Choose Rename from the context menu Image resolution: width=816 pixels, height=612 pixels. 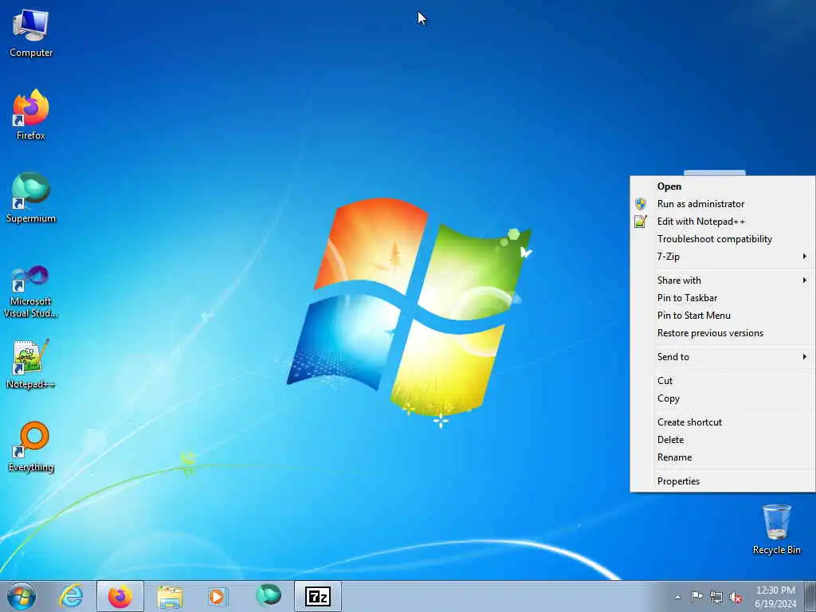[722, 457]
